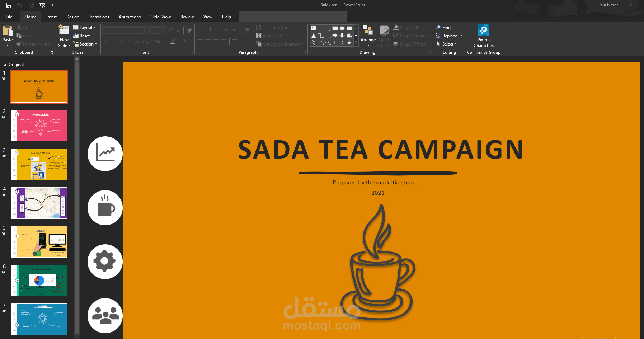Click the Hala Nazar account name
This screenshot has width=644, height=339.
607,5
